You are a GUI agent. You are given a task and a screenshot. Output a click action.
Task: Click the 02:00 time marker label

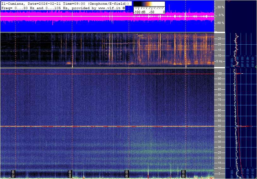13,173
